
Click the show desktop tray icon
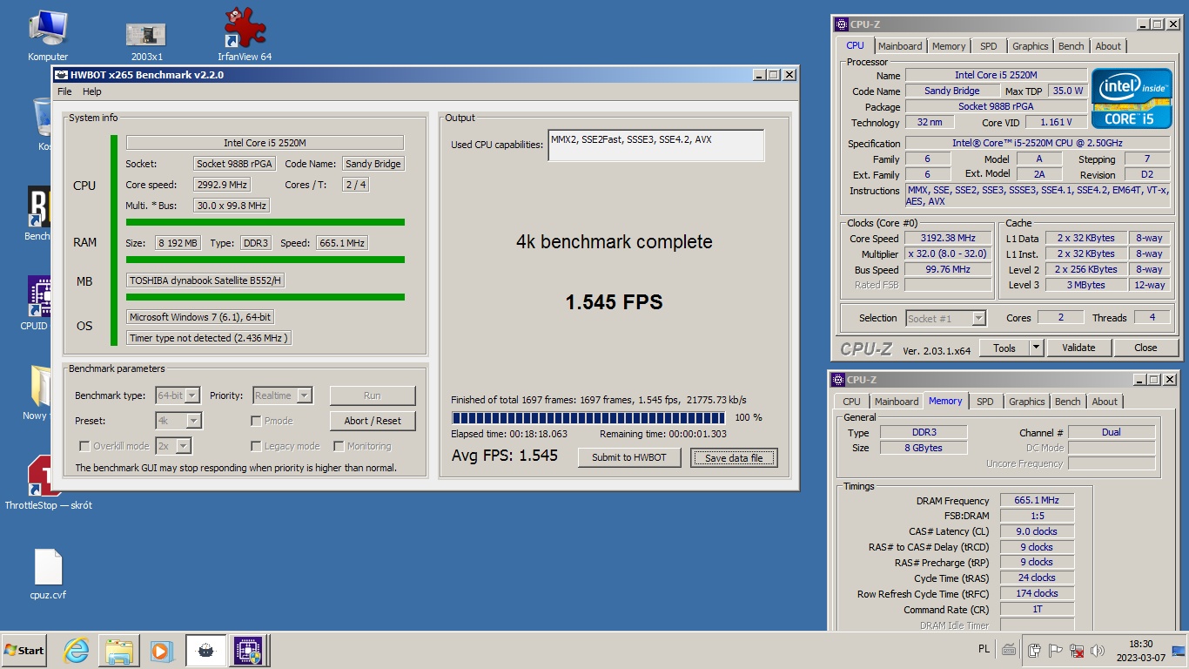click(x=1179, y=651)
